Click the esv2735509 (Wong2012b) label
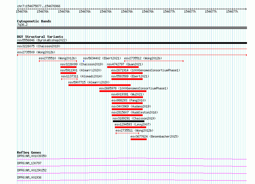Image resolution: width=255 pixels, height=184 pixels. pos(36,52)
